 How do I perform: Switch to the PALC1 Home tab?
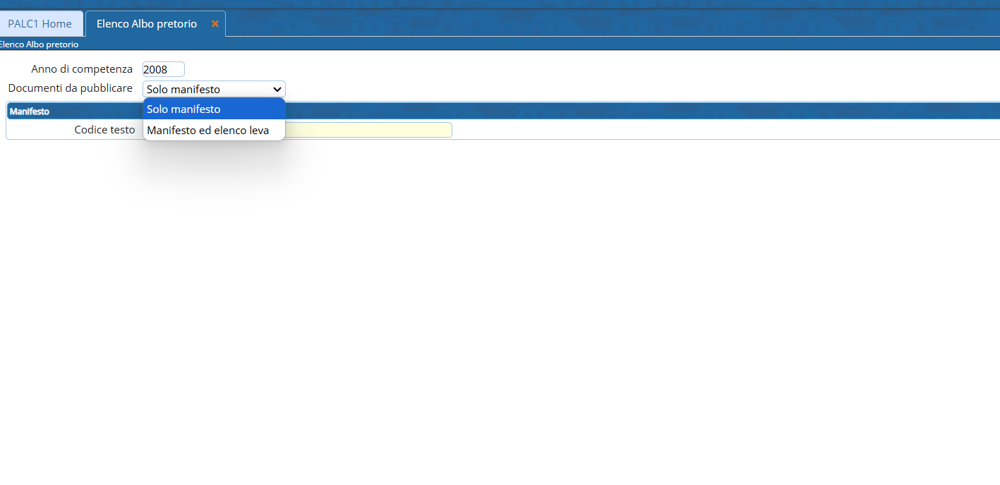point(40,24)
